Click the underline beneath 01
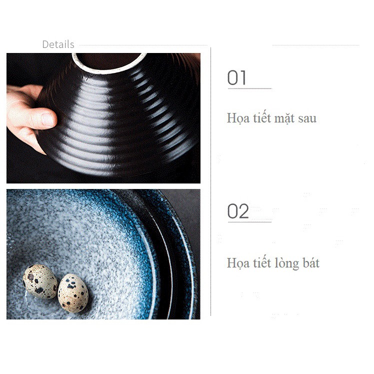Viewport: 374px width, 374px height. (x=249, y=88)
